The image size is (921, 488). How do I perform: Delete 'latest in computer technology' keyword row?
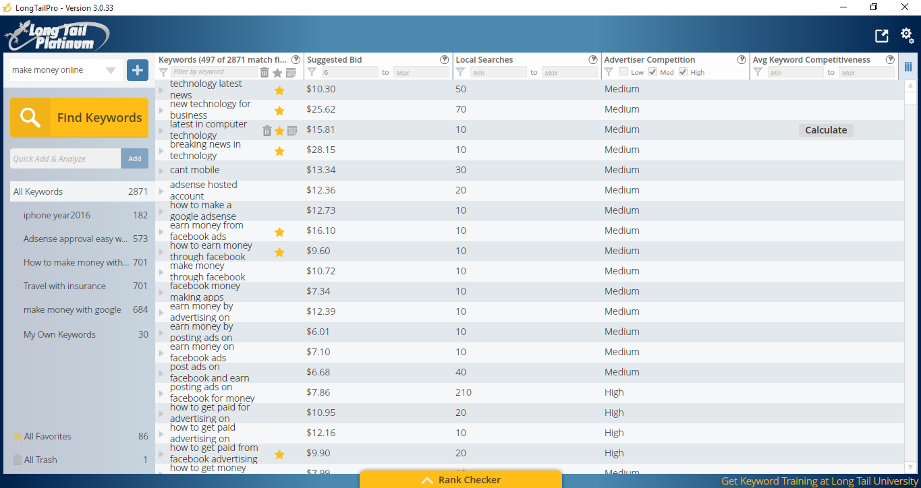[267, 131]
